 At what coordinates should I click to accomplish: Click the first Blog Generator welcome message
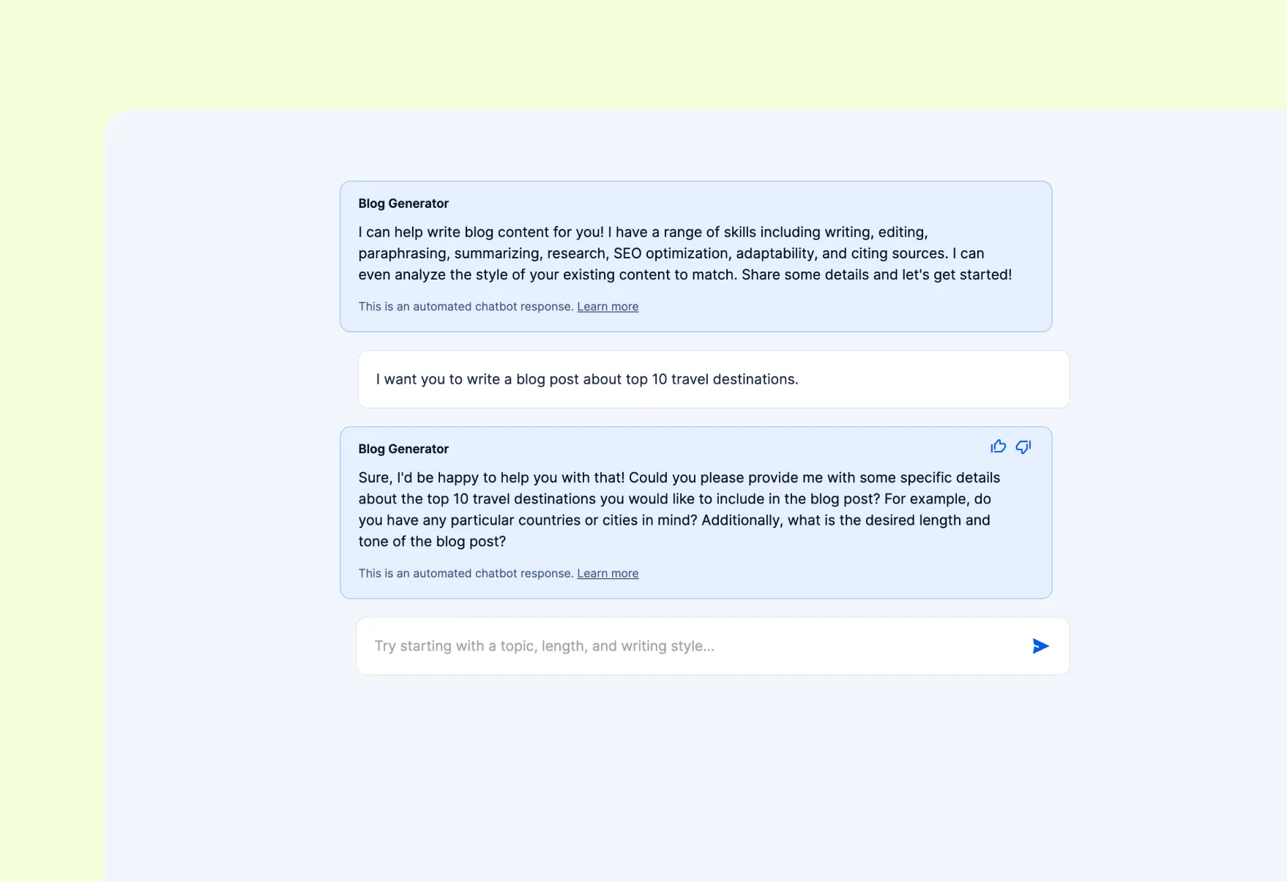pos(695,256)
